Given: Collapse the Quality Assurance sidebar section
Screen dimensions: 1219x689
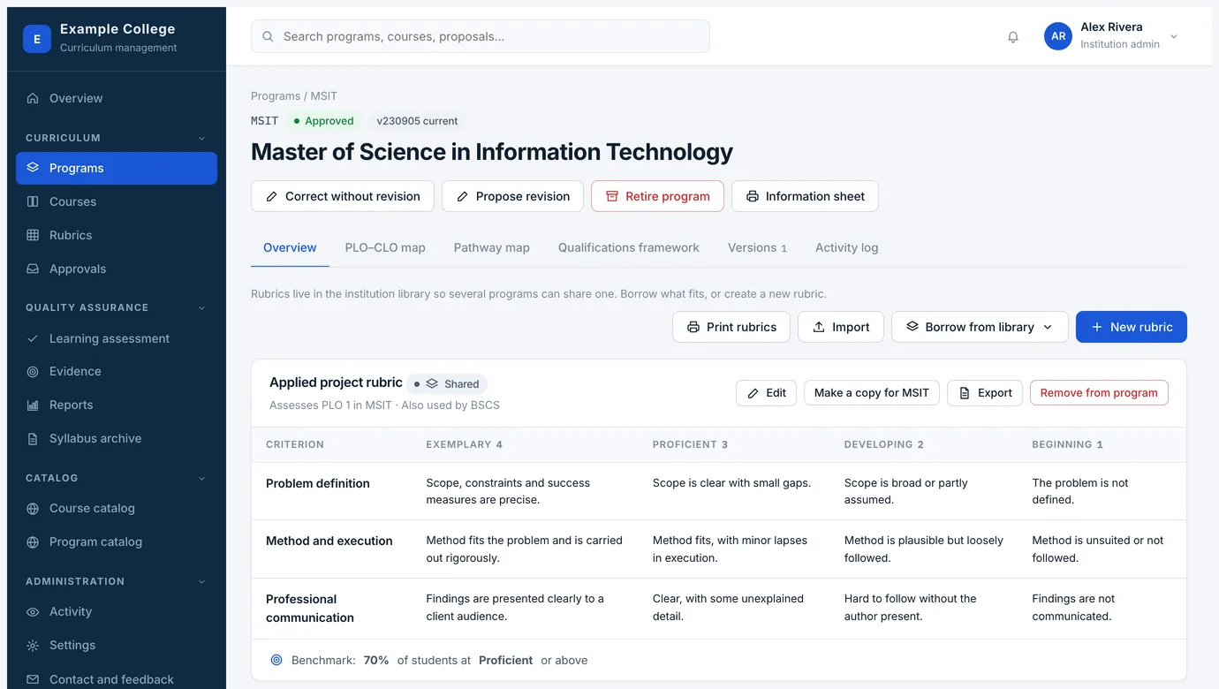Looking at the screenshot, I should 202,308.
